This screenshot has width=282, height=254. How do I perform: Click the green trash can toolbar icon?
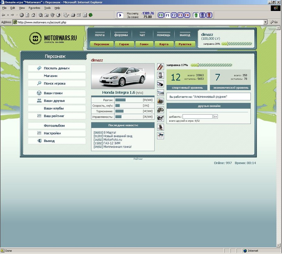point(196,15)
